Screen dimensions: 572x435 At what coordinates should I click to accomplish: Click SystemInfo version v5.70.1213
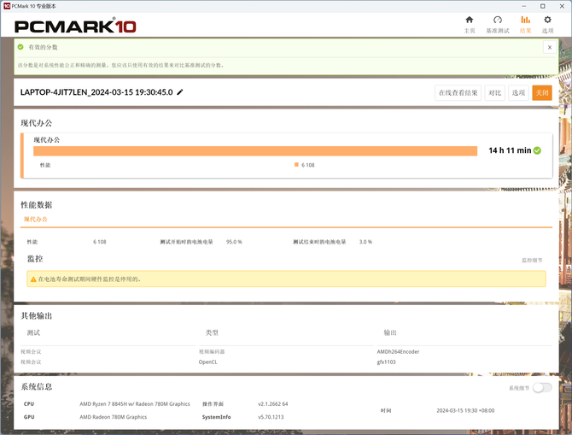click(x=271, y=417)
